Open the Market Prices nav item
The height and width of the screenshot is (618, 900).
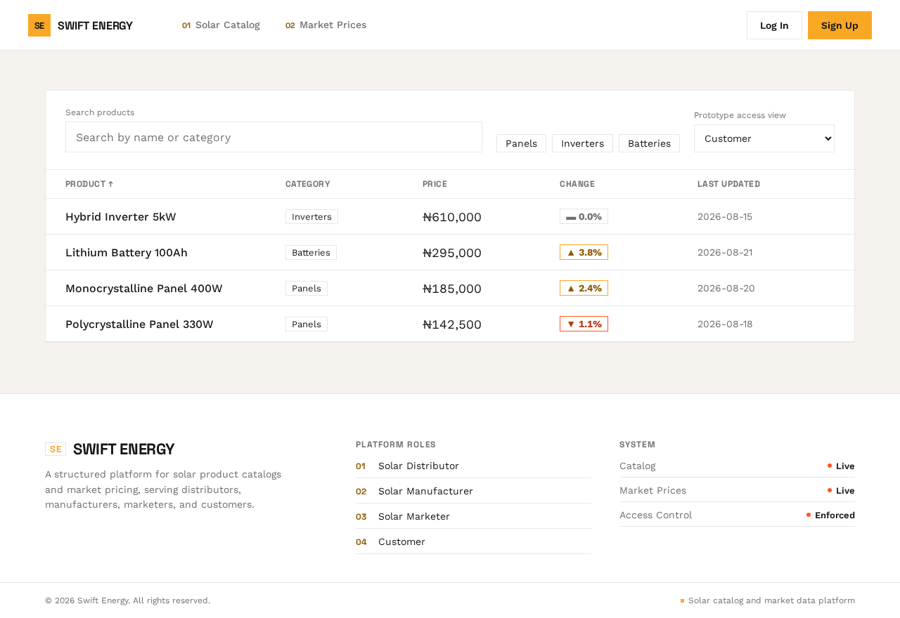pos(326,25)
